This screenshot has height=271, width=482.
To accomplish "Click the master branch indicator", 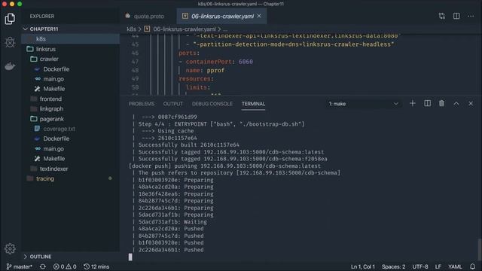I will (19, 266).
